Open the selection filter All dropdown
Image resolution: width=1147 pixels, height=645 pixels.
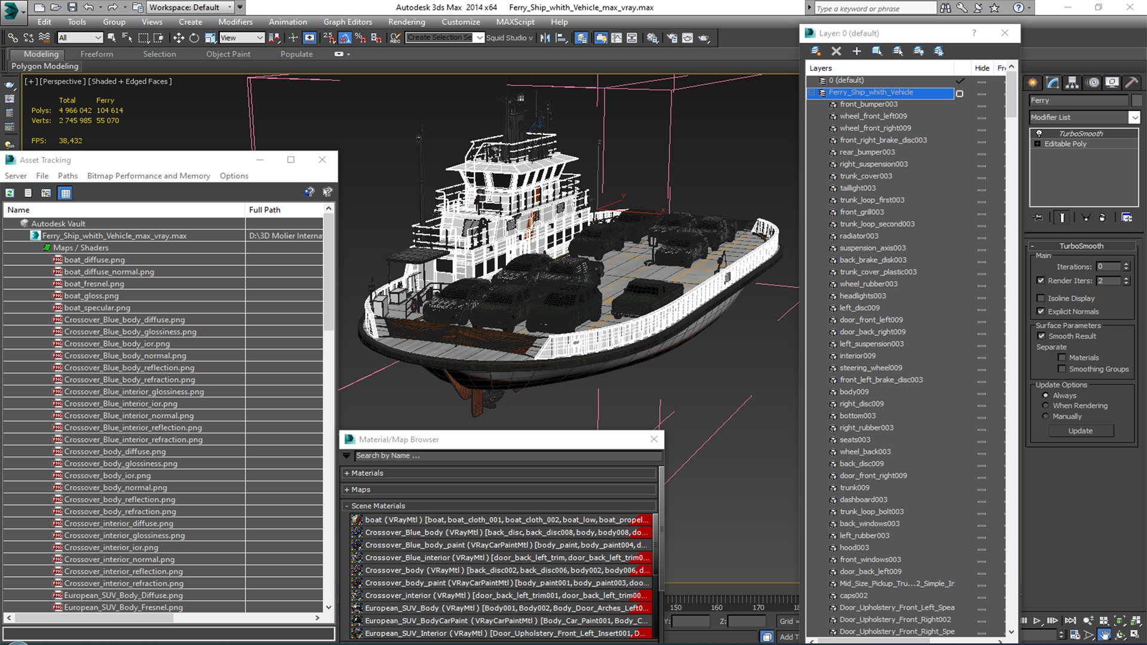(80, 38)
